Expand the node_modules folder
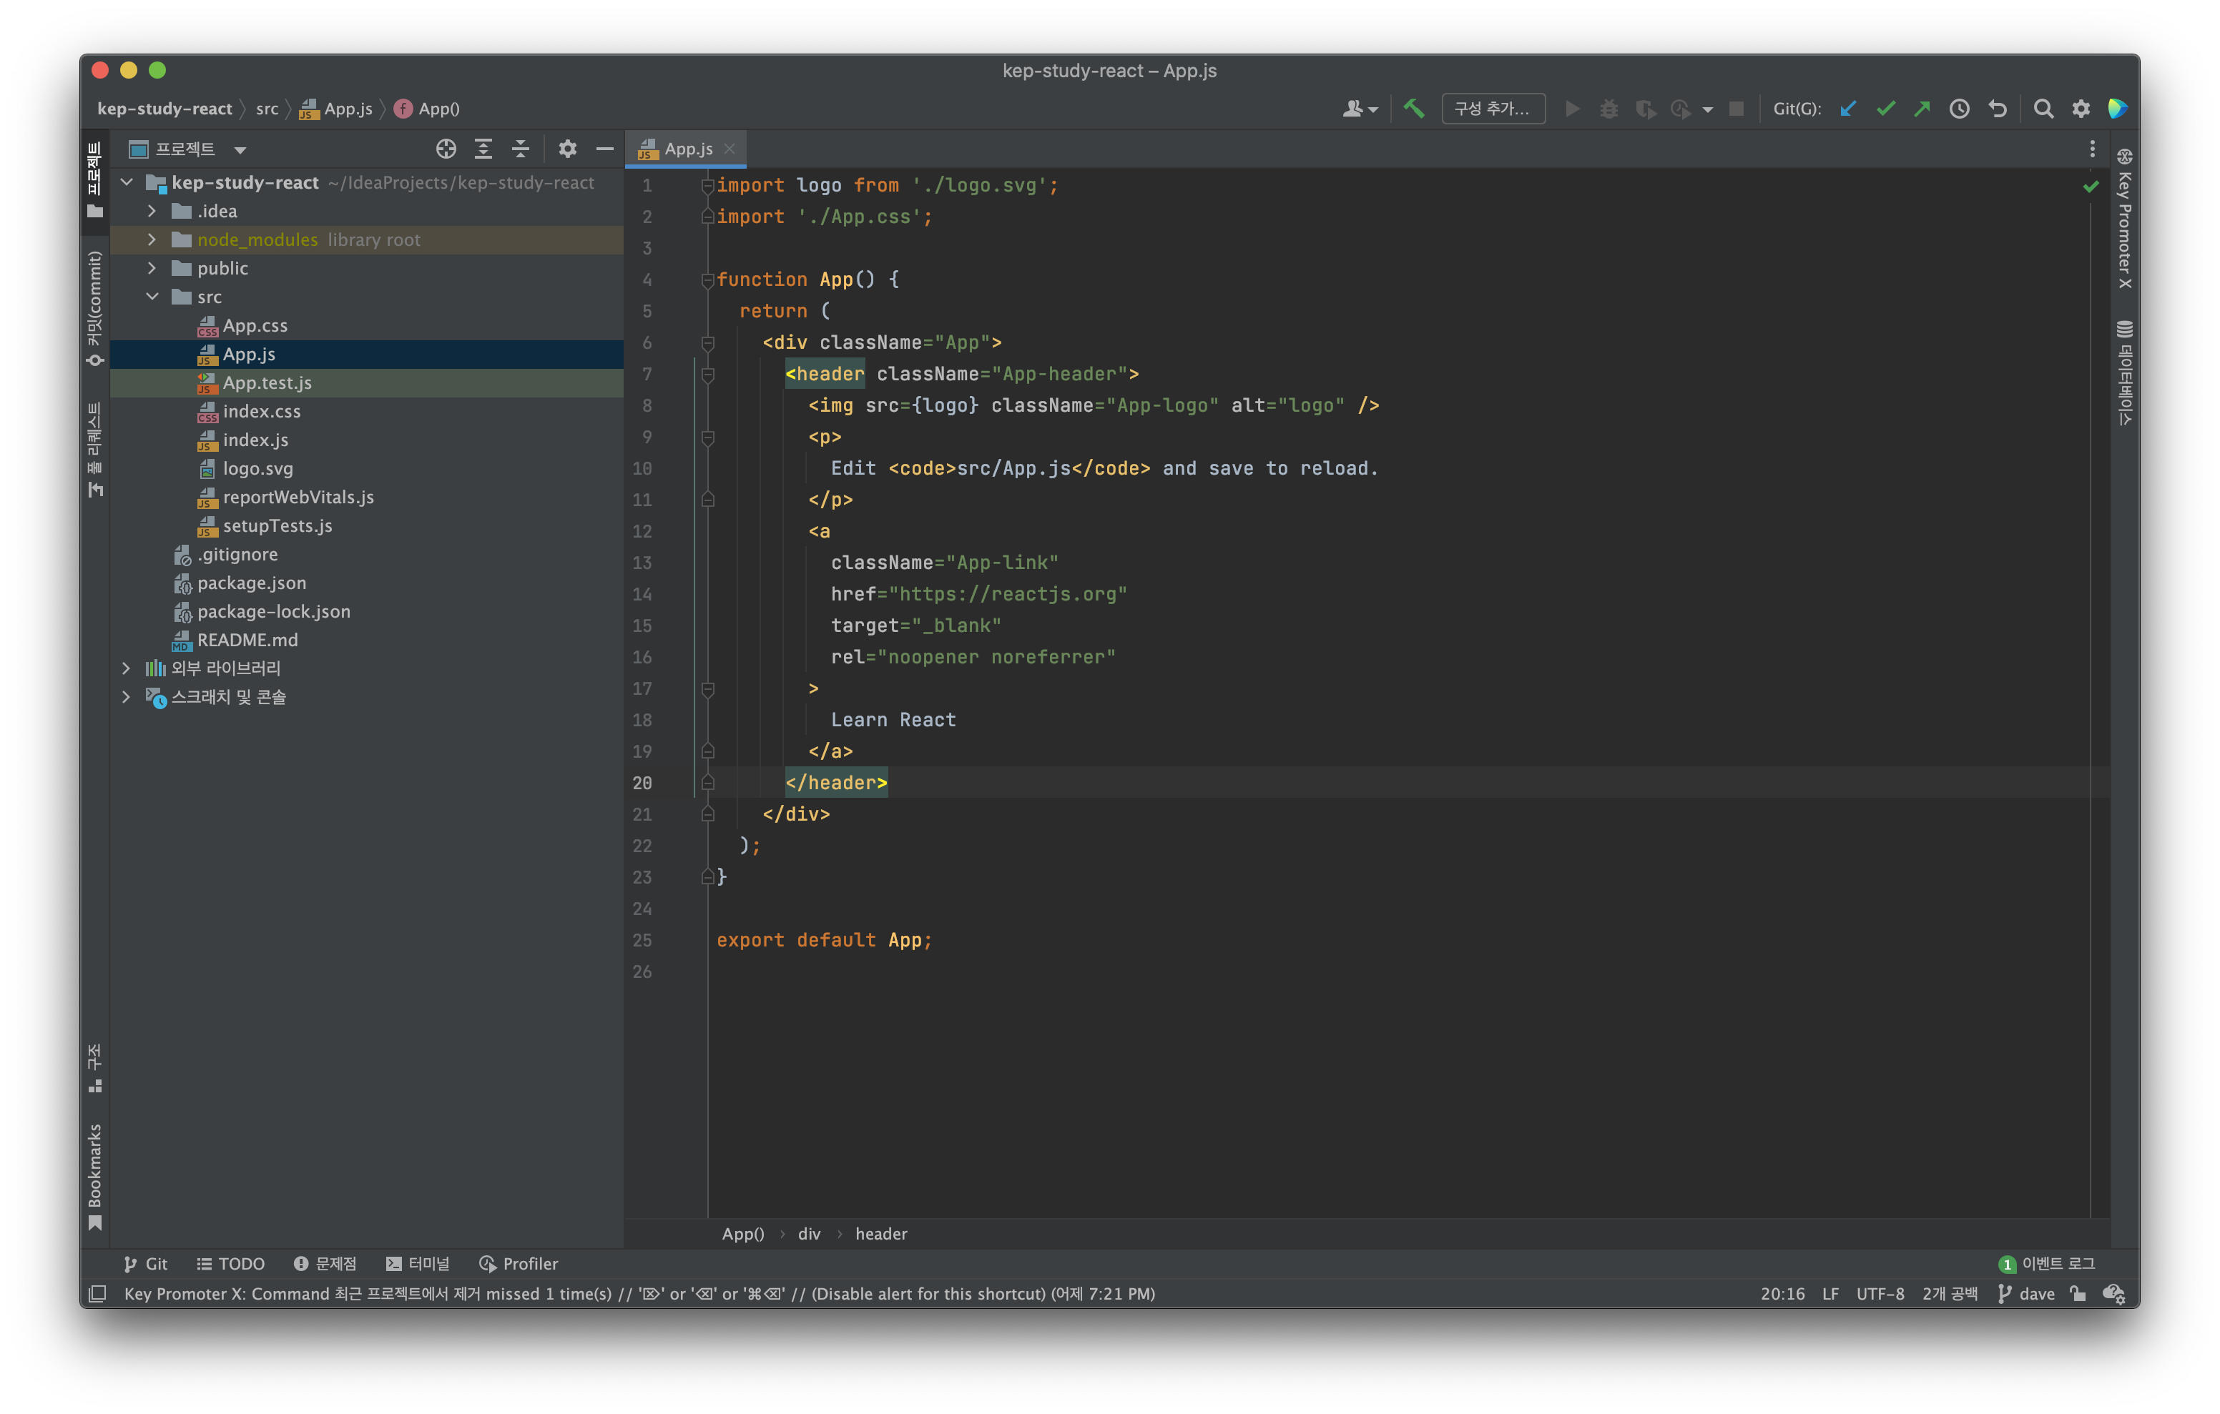This screenshot has width=2220, height=1414. [x=152, y=239]
